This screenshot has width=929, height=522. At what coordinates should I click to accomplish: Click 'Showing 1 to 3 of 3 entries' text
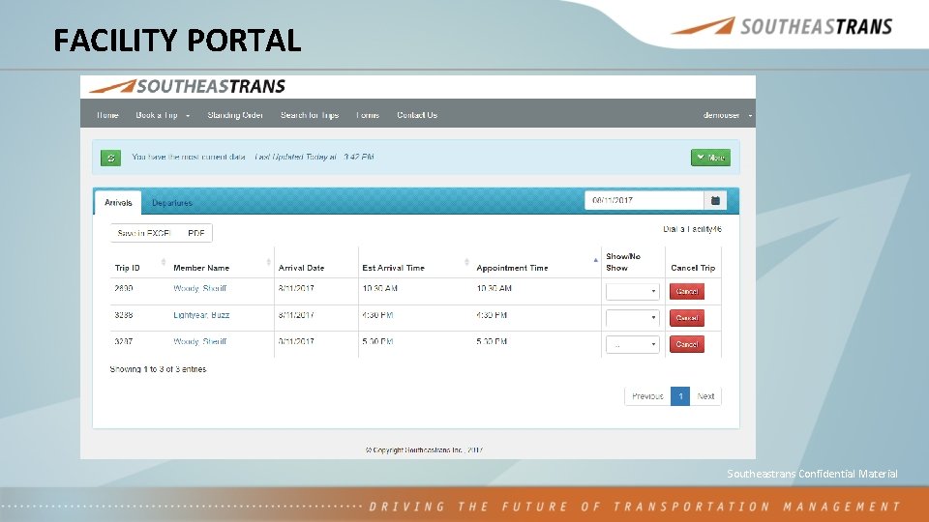click(158, 369)
